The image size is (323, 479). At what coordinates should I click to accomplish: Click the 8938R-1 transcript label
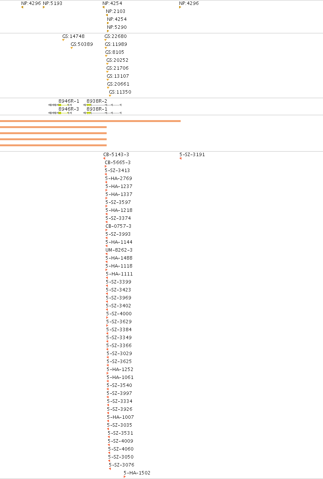coord(97,109)
